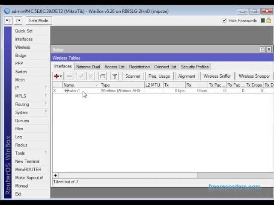Click the red plus add icon
The height and width of the screenshot is (205, 274).
coord(57,76)
